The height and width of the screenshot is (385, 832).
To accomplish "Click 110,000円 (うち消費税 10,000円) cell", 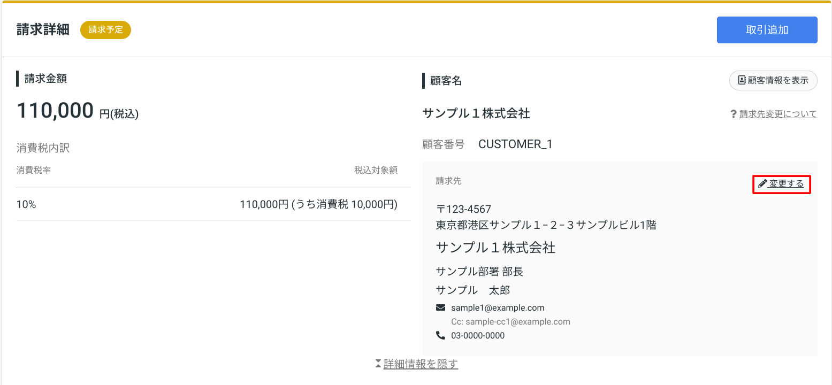I will tap(318, 204).
